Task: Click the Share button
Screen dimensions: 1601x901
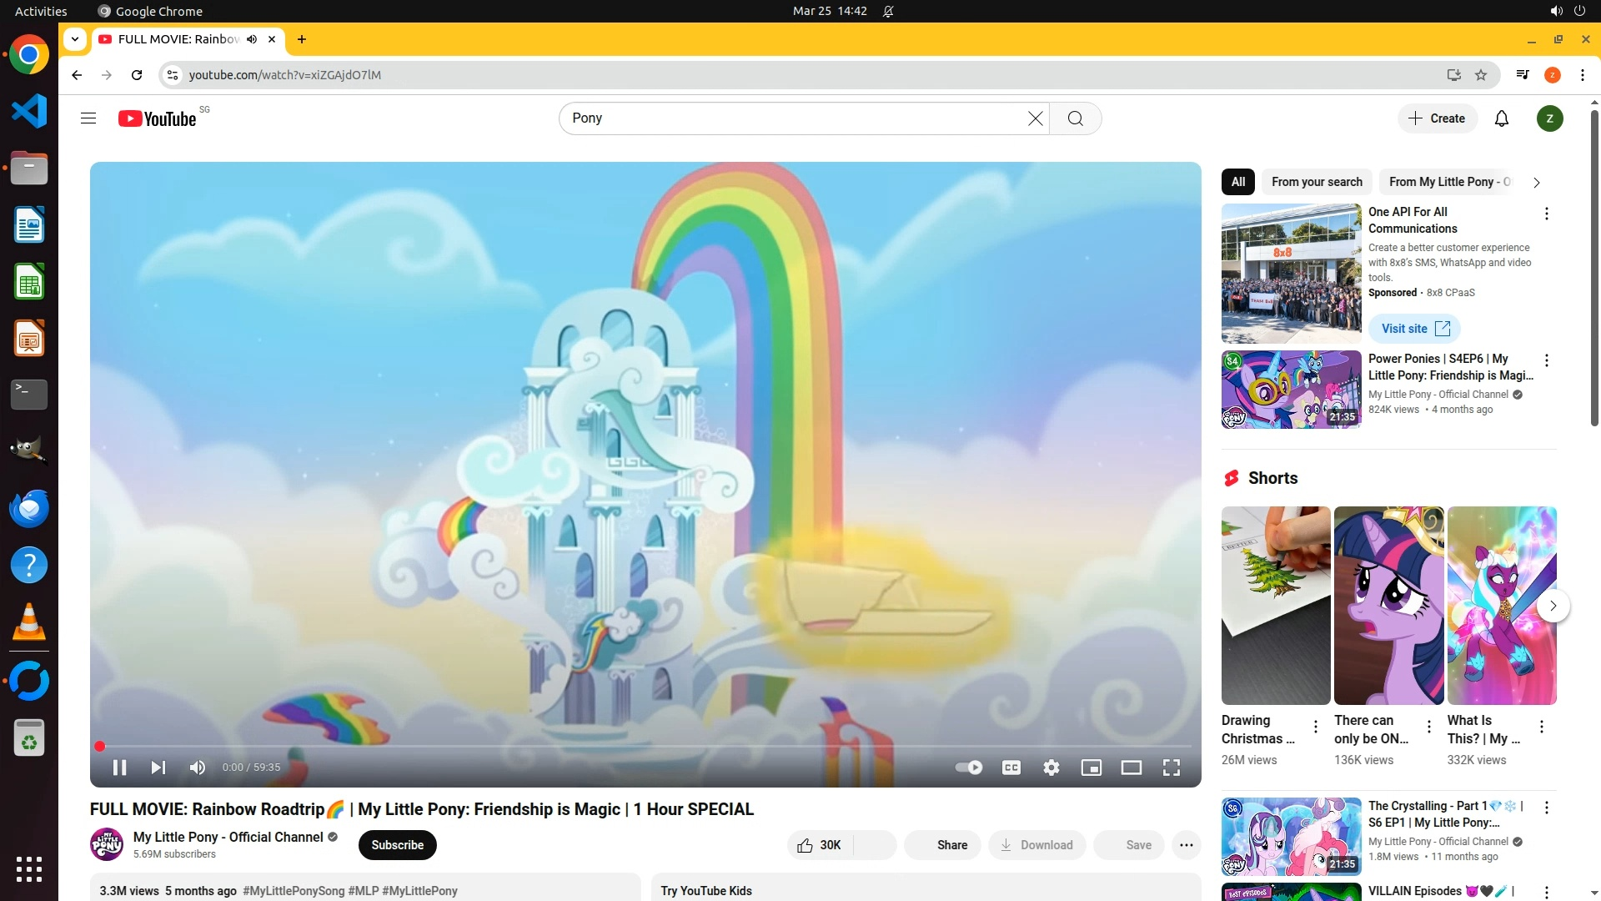Action: 942,845
